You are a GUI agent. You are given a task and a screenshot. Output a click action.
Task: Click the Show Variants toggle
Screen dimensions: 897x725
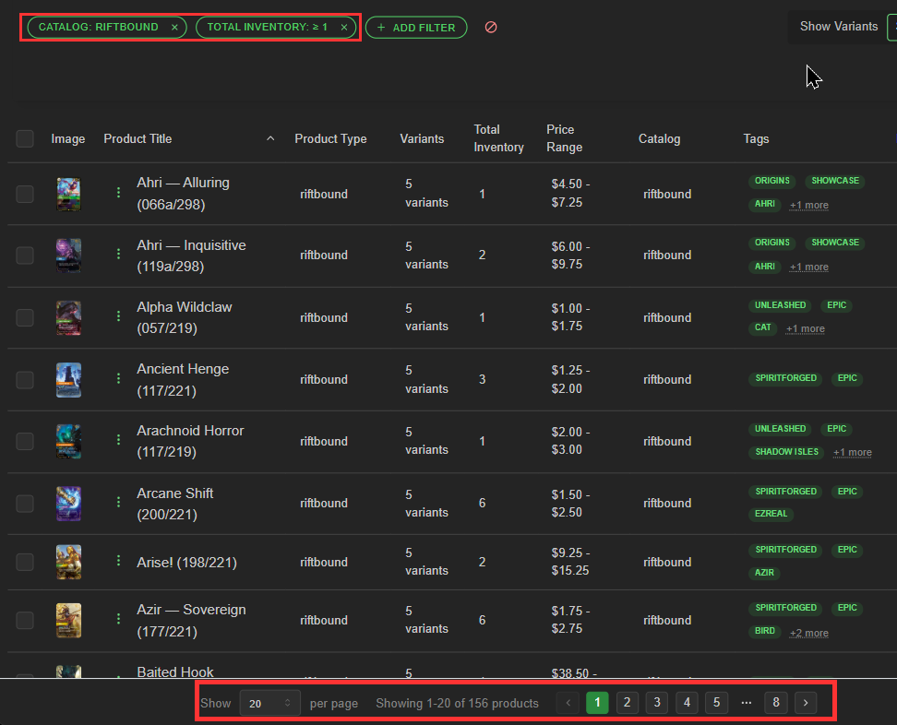[891, 27]
